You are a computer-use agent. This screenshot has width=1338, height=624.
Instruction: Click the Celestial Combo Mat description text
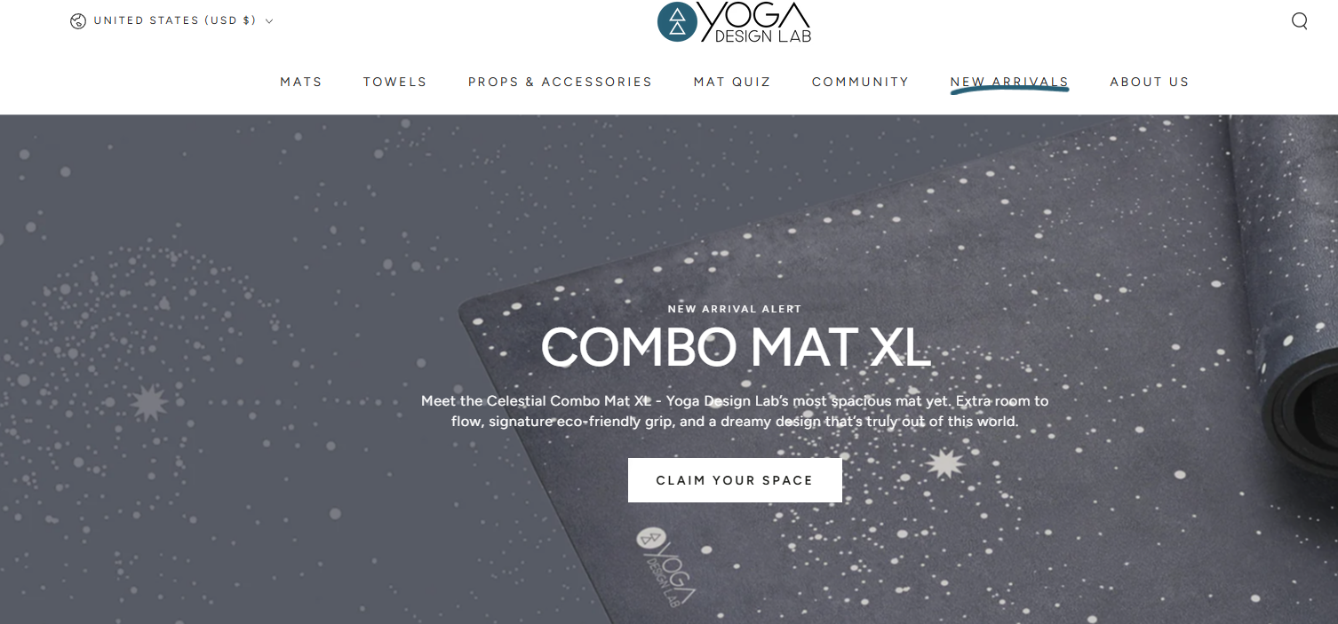click(x=735, y=411)
